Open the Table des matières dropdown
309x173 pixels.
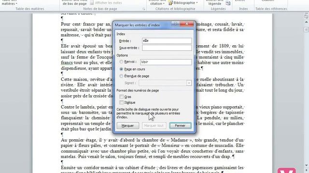point(9,2)
